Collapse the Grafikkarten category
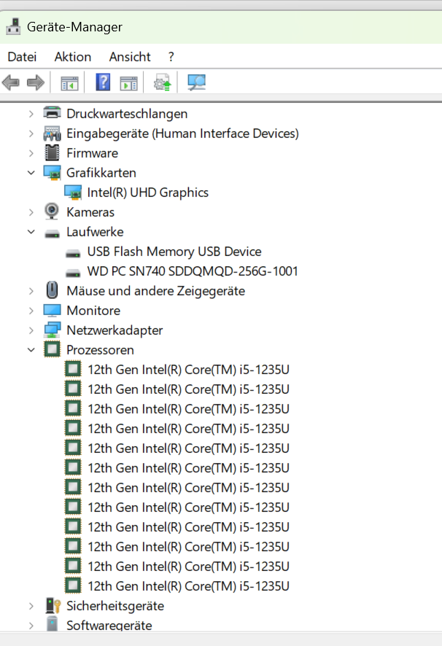Screen dimensions: 442x646 pyautogui.click(x=31, y=173)
